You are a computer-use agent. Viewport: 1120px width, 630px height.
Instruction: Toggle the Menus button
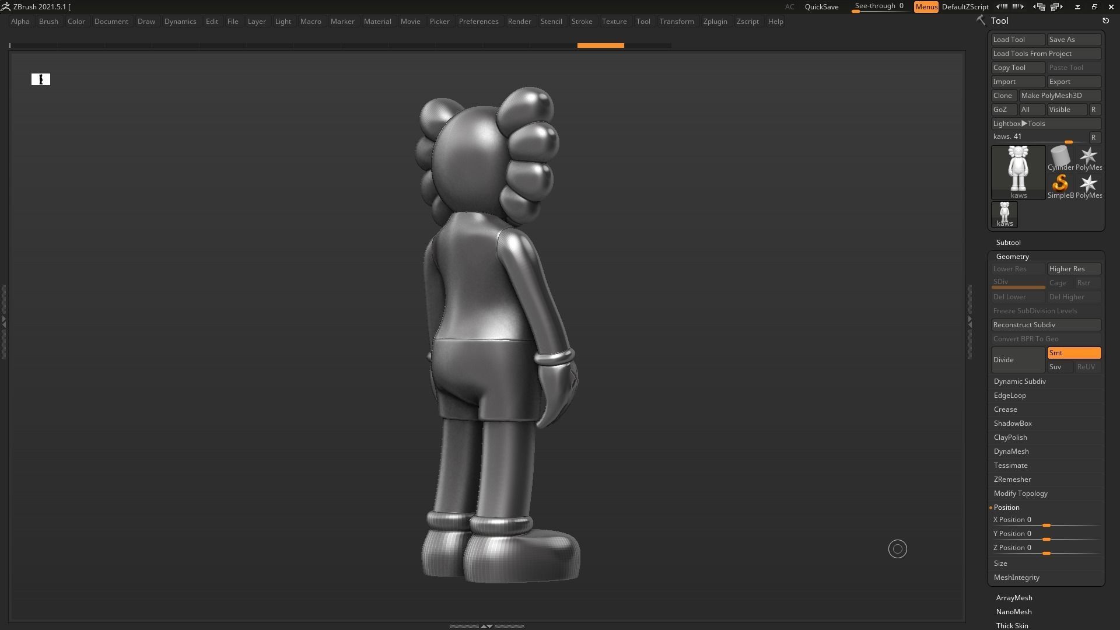[926, 6]
